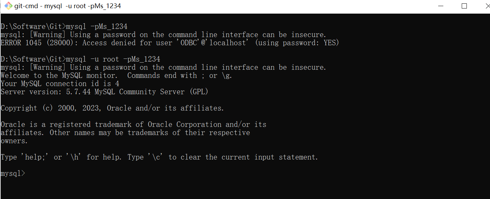Click the "Type 'help;' or '\h'" line
Image resolution: width=490 pixels, height=199 pixels.
[159, 157]
